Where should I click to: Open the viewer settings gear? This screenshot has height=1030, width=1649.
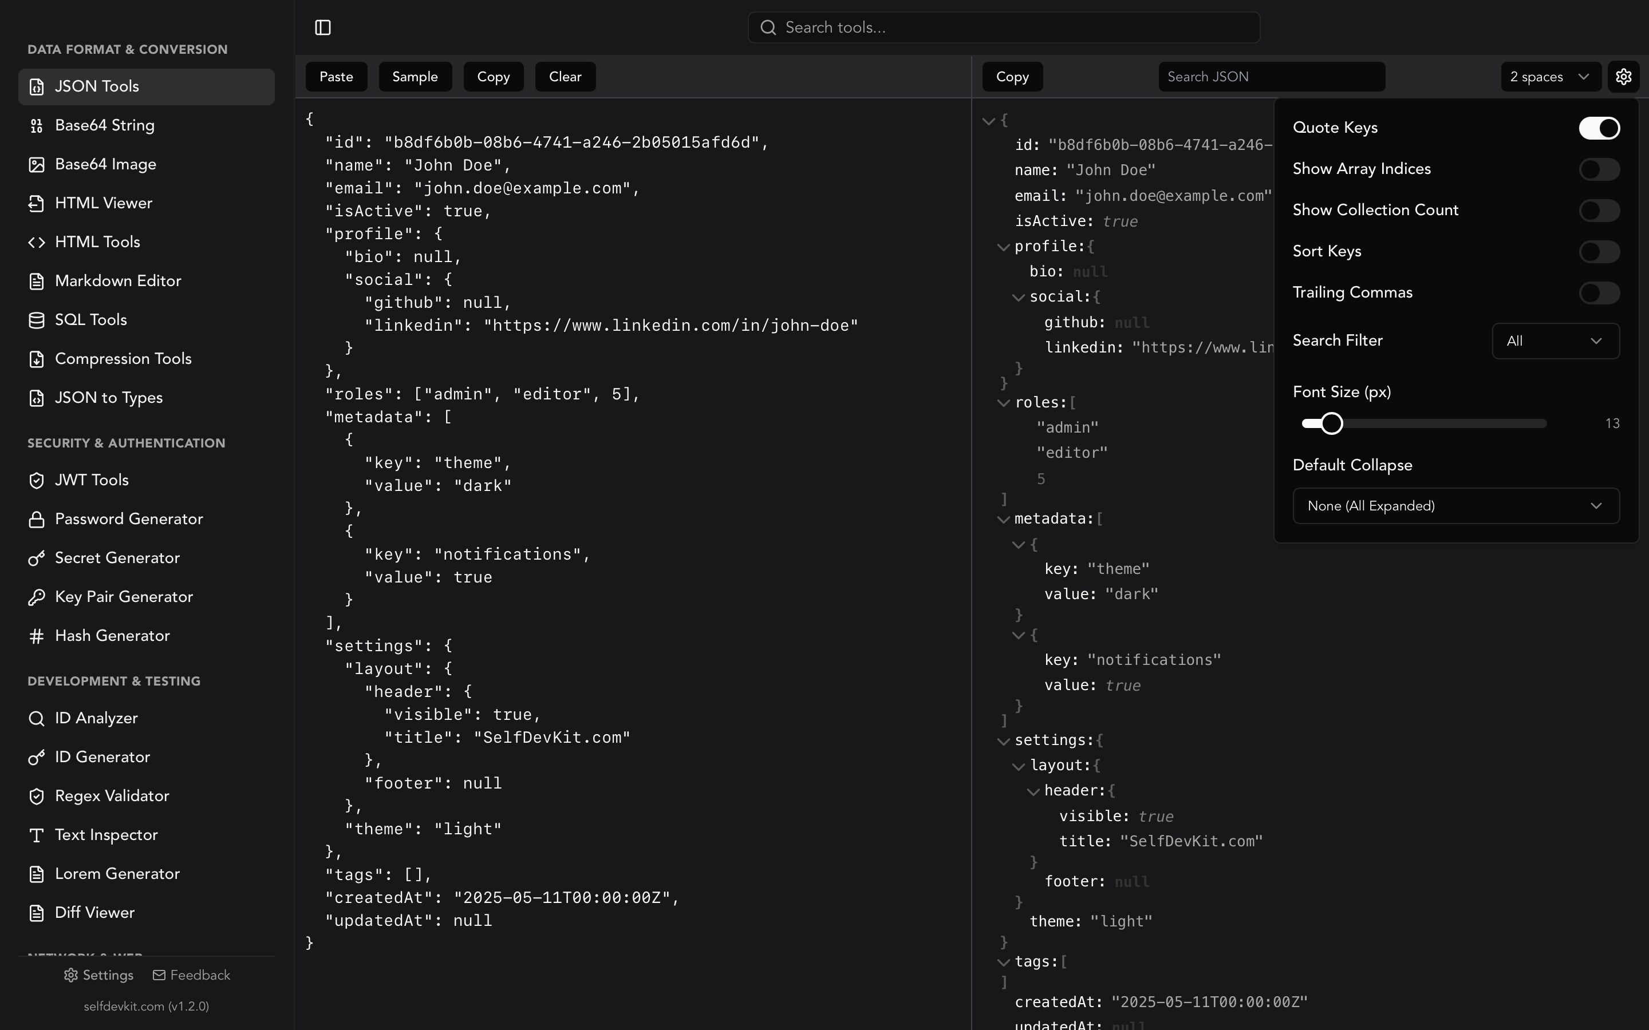pyautogui.click(x=1623, y=76)
